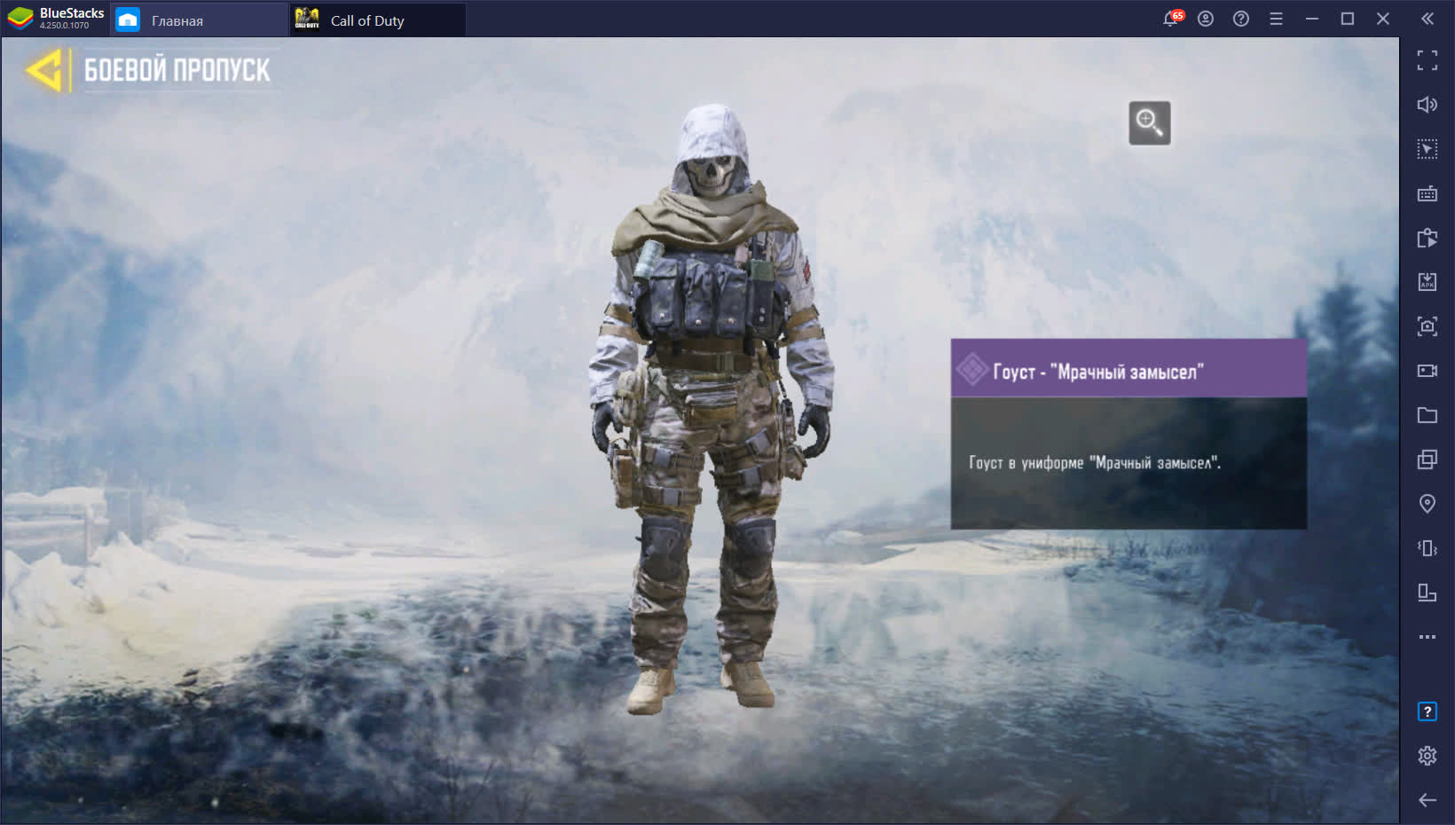Click the БОЕВОЙ ПРОПУСК header text
This screenshot has height=825, width=1455.
point(177,70)
